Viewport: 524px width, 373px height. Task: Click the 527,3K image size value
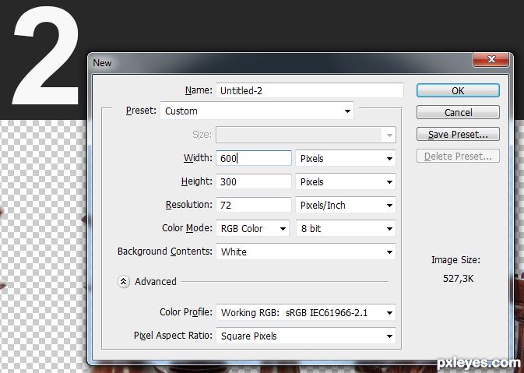click(x=458, y=279)
